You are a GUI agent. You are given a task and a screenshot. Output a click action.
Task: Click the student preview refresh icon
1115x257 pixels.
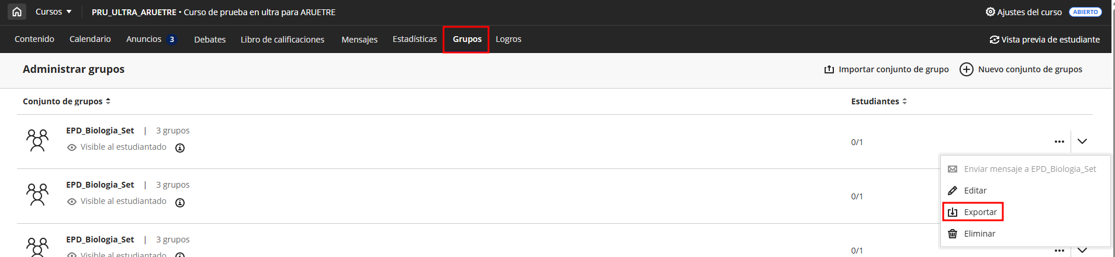994,40
